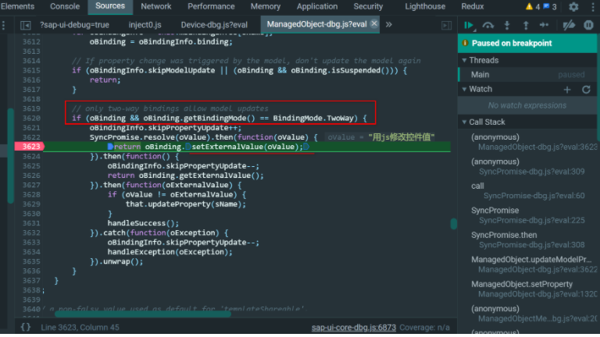Close ManagedObject-dbg.js?eval tab
Screen dimensions: 600x337
tap(374, 23)
